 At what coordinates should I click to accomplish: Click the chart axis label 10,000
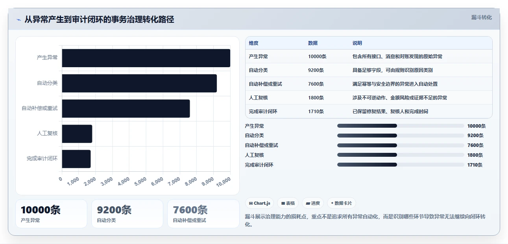tap(223, 182)
